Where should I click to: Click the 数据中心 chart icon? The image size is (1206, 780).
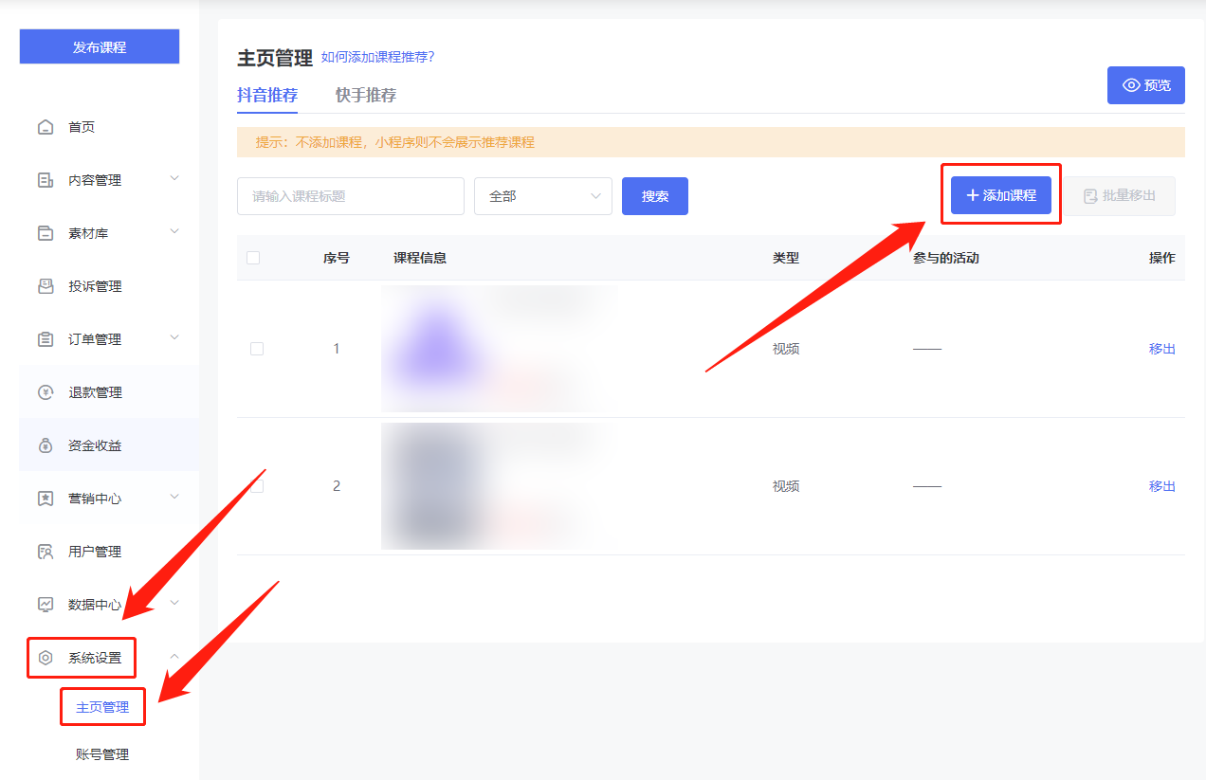[46, 605]
